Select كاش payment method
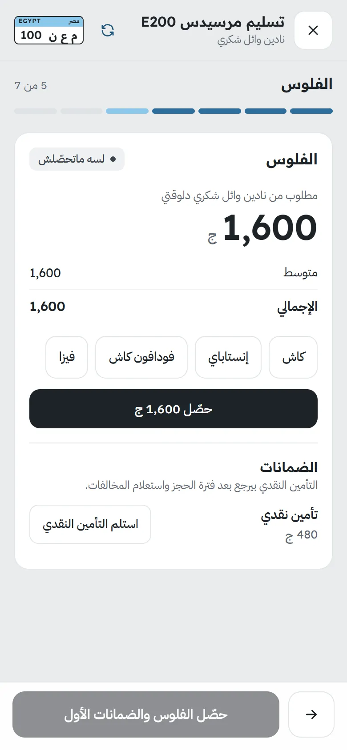This screenshot has height=750, width=347. tap(293, 357)
